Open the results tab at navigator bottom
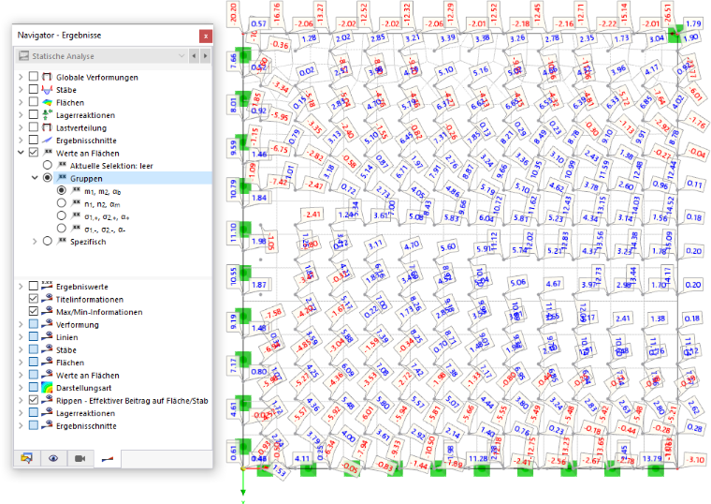The image size is (711, 504). coord(107,459)
